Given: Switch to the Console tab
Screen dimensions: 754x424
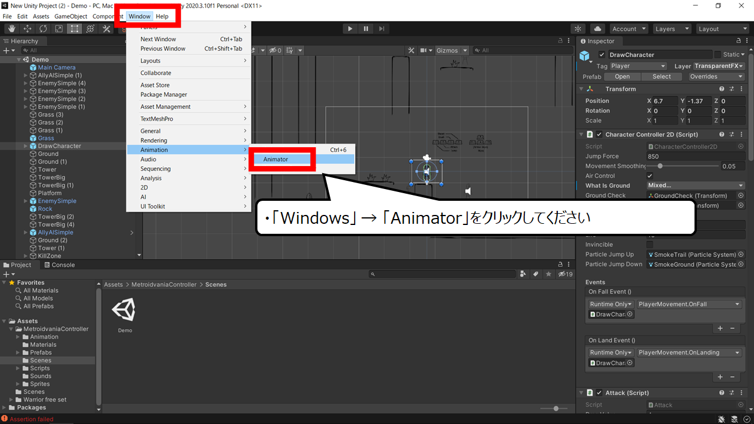Looking at the screenshot, I should point(59,265).
